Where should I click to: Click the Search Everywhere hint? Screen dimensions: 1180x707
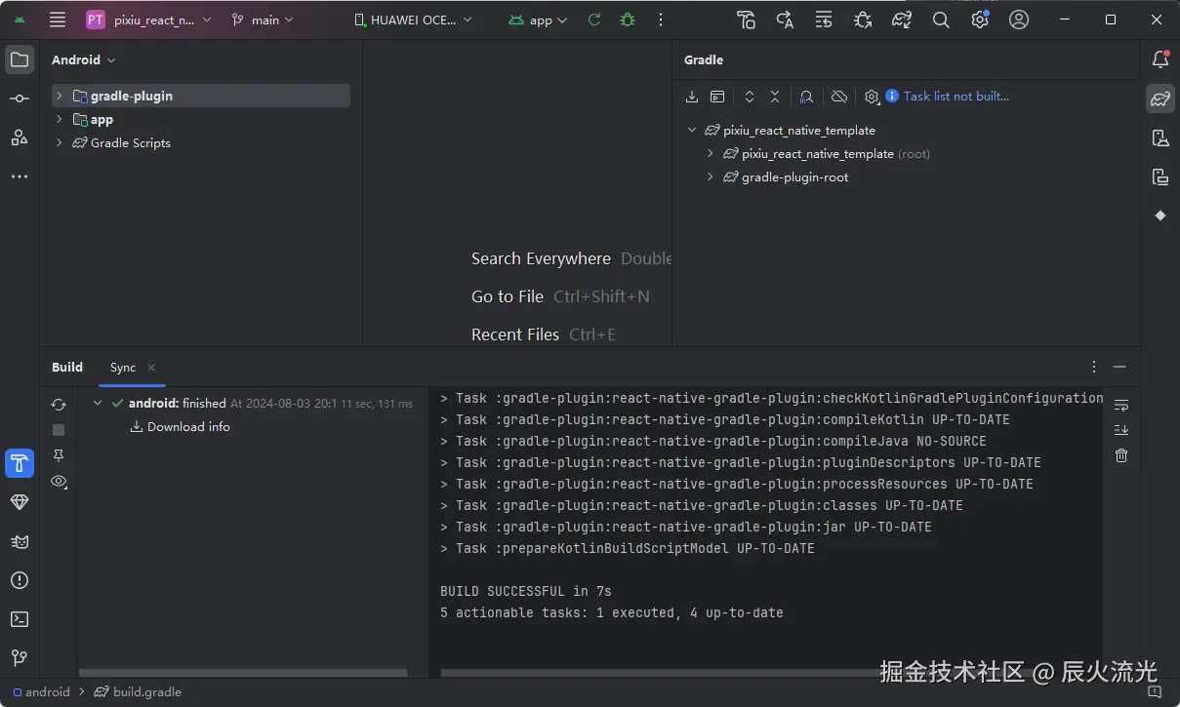pos(541,258)
